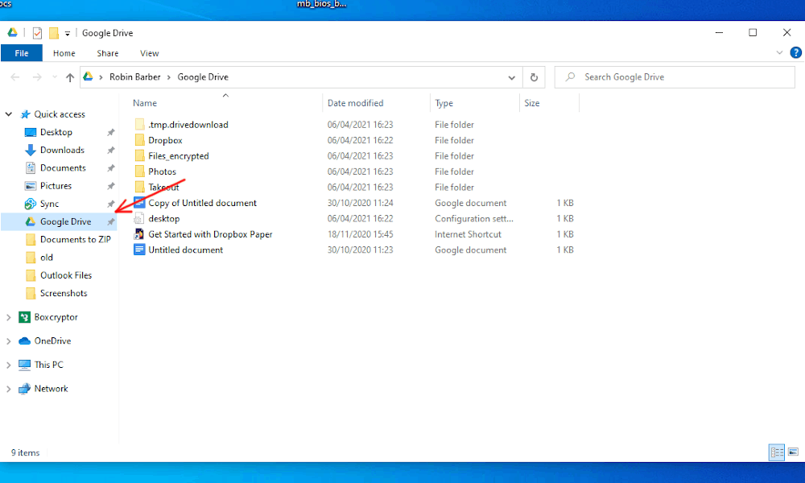
Task: Open the File ribbon tab
Action: click(x=22, y=53)
